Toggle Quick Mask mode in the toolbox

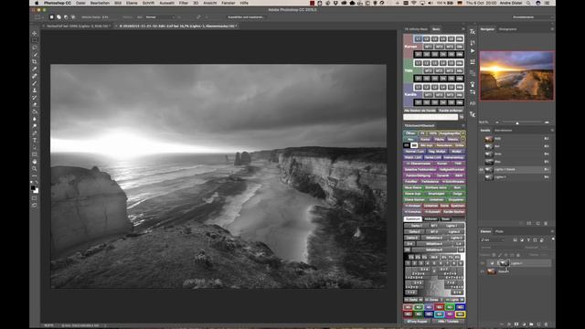coord(35,198)
